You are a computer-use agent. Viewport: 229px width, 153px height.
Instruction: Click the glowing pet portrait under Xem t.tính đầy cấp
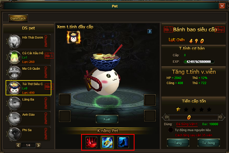tap(74, 38)
